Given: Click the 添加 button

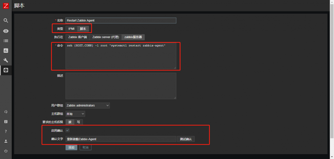Looking at the screenshot, I should [71, 148].
